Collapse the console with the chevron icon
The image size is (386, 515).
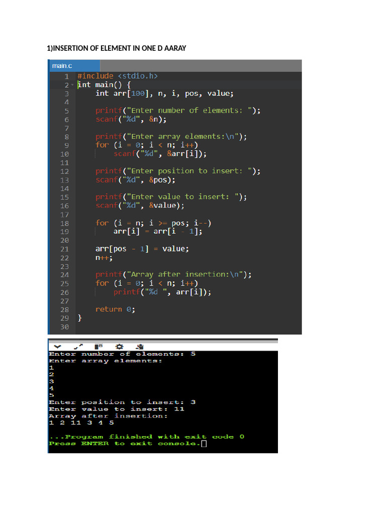pos(58,347)
